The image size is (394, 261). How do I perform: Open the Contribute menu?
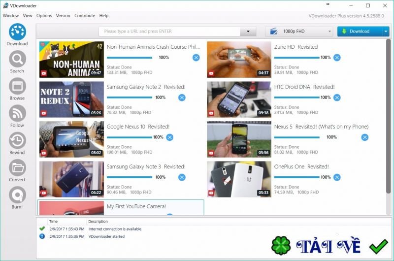tap(85, 16)
